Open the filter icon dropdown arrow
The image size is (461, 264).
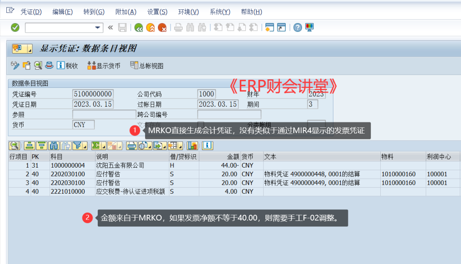click(85, 147)
